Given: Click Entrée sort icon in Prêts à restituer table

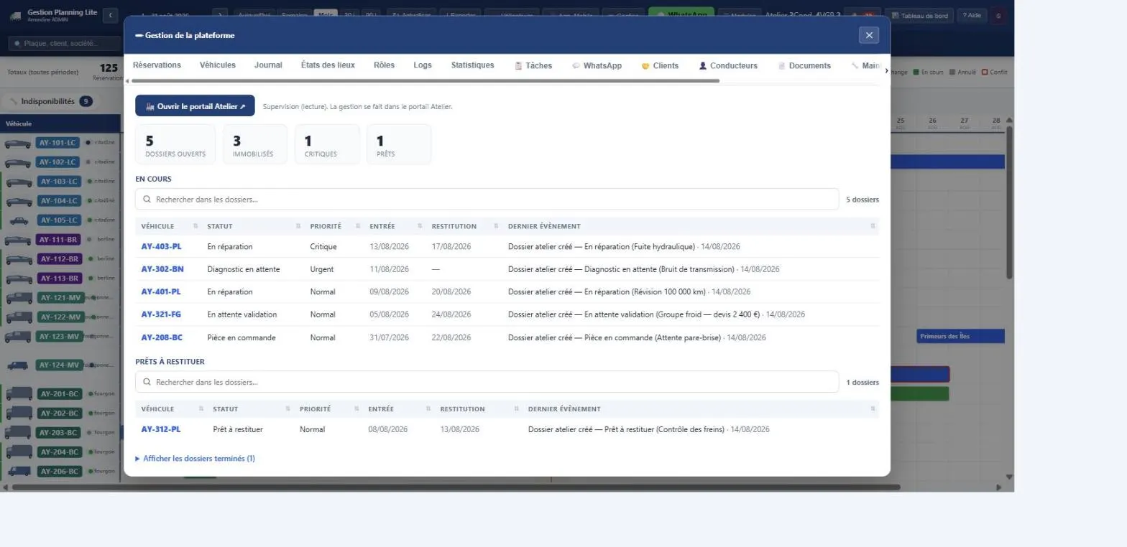Looking at the screenshot, I should pos(428,408).
